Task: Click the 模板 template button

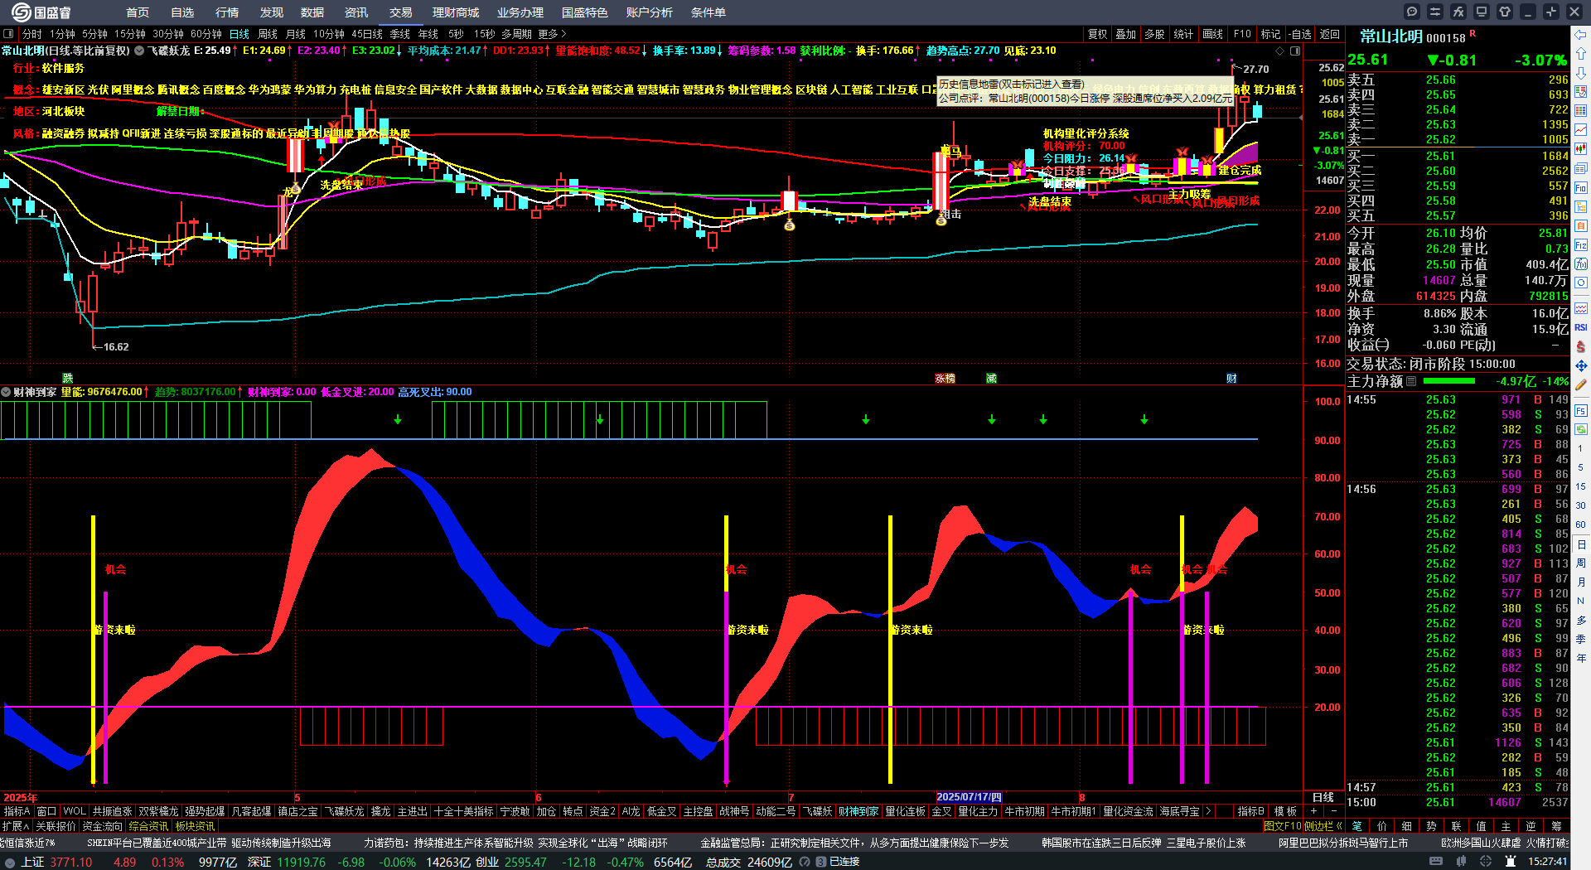Action: 1285,811
